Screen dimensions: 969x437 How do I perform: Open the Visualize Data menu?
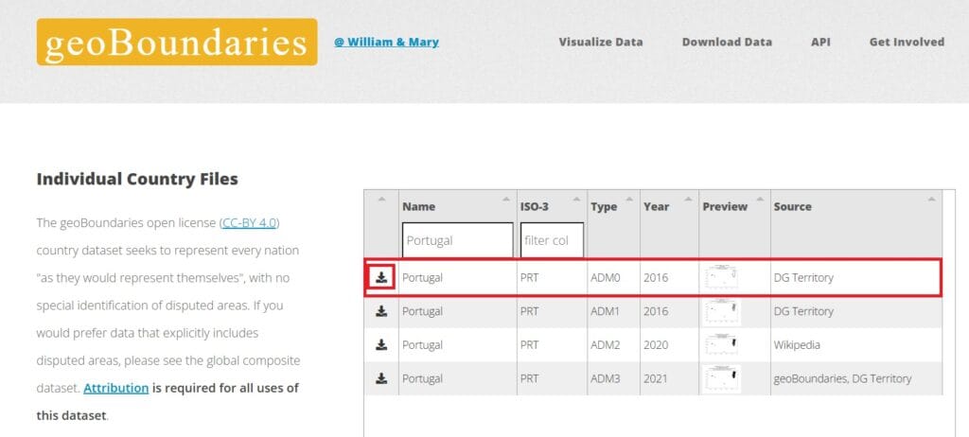click(601, 42)
